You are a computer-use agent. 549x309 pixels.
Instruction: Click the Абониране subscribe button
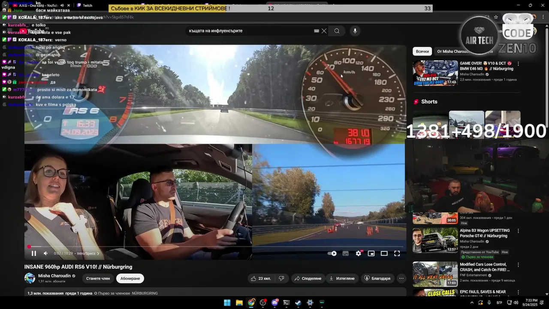point(130,279)
